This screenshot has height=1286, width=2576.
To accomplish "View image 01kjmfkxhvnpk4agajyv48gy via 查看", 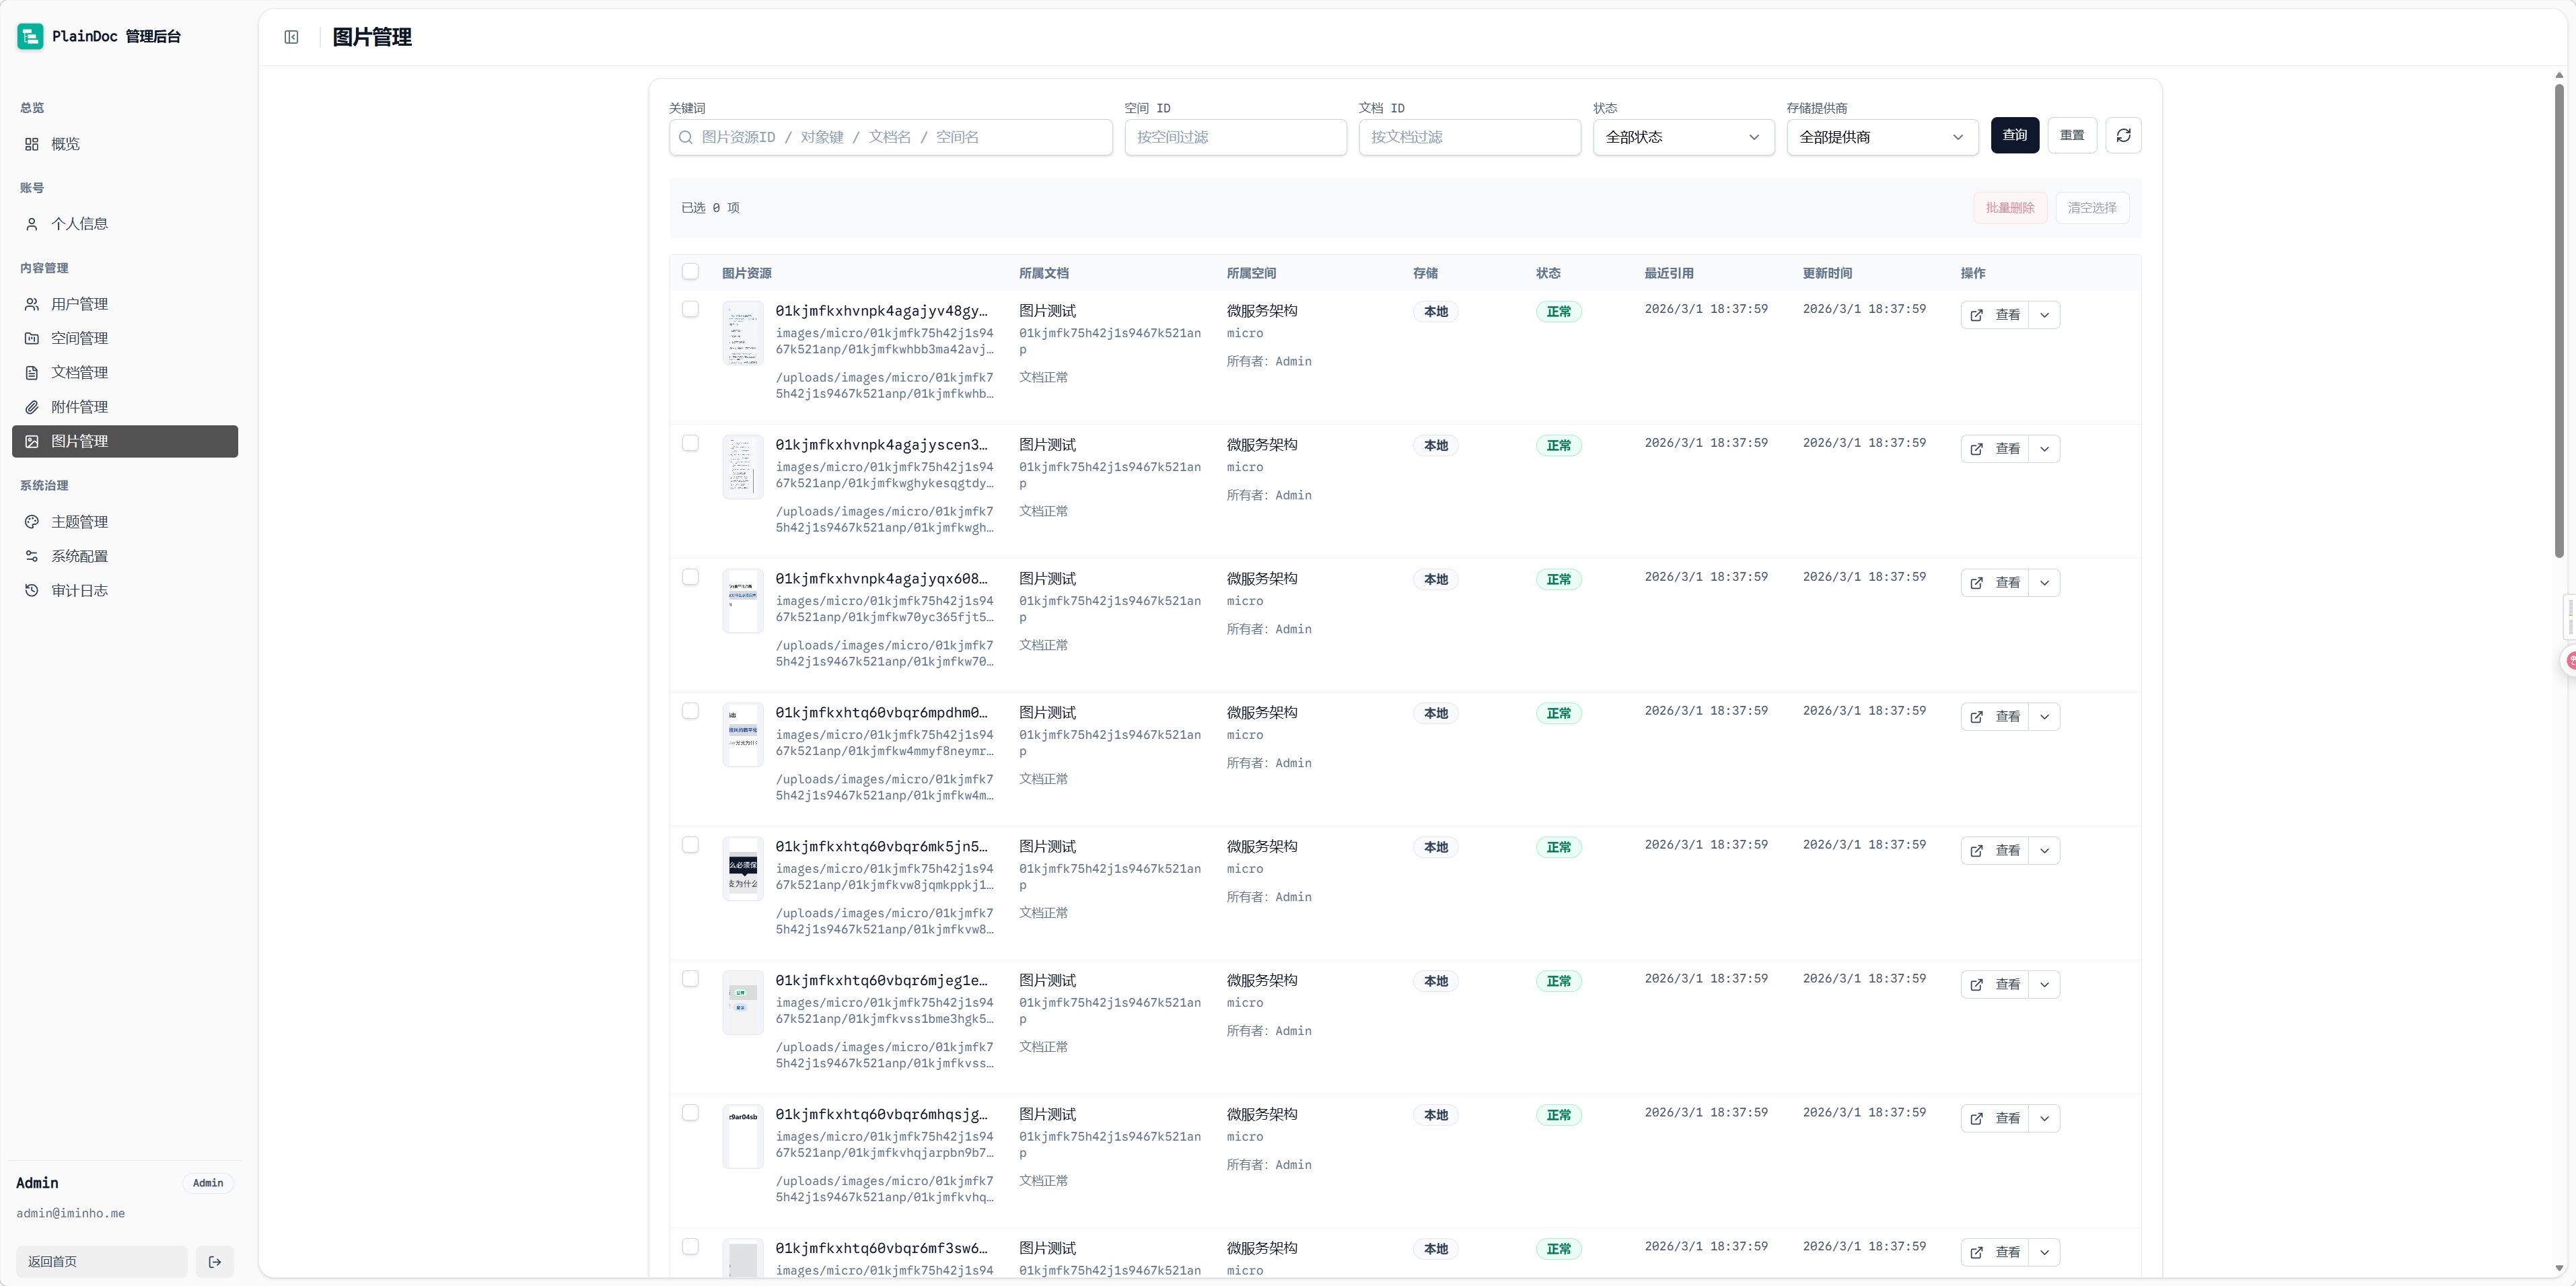I will [1995, 315].
